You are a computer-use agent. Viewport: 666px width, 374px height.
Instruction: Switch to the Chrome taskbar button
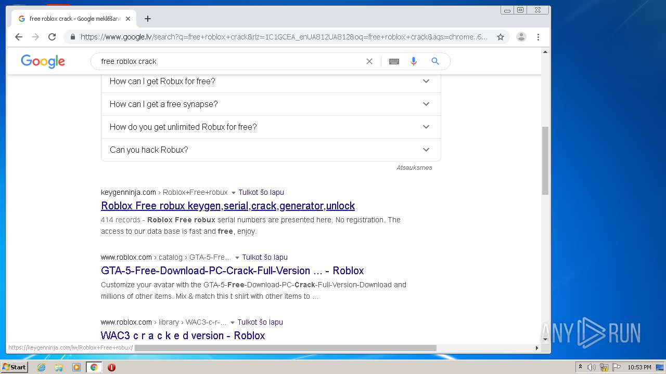94,367
